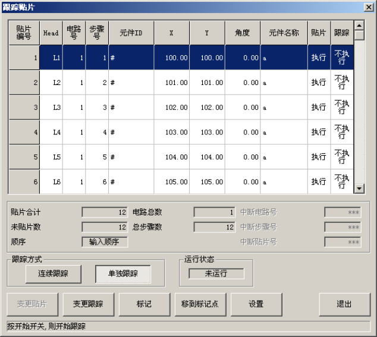Click the 贴片合计 value field
The width and height of the screenshot is (377, 337).
105,212
